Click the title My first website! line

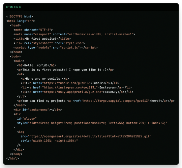tap(42, 39)
